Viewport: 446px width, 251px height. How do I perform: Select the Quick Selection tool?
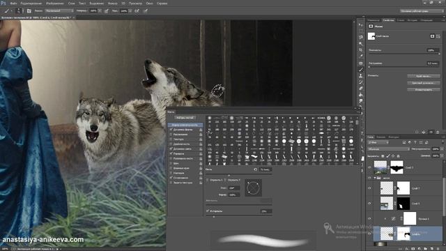361,43
